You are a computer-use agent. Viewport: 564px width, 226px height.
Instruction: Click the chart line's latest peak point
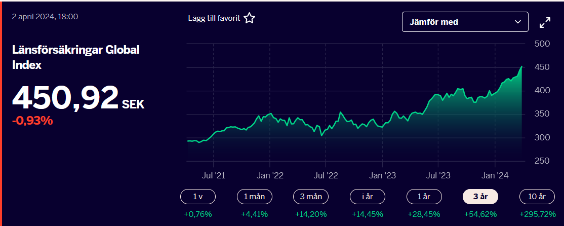tap(521, 66)
